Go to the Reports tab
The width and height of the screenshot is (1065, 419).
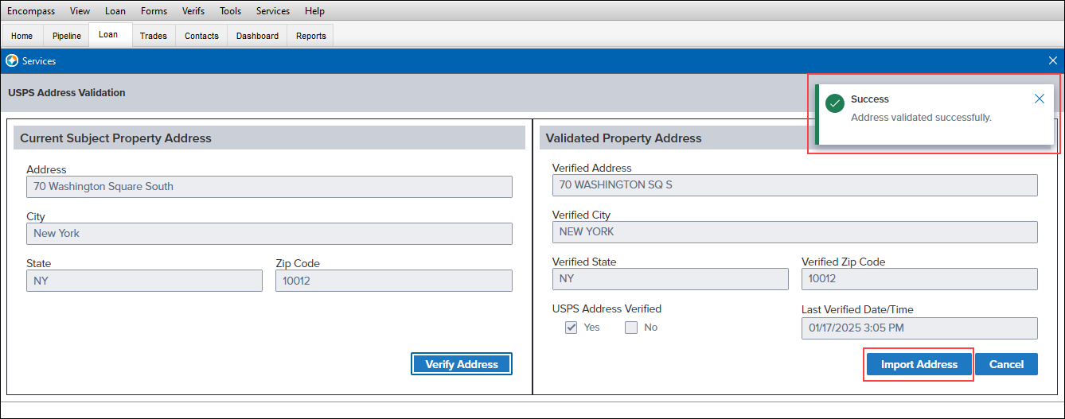(311, 36)
